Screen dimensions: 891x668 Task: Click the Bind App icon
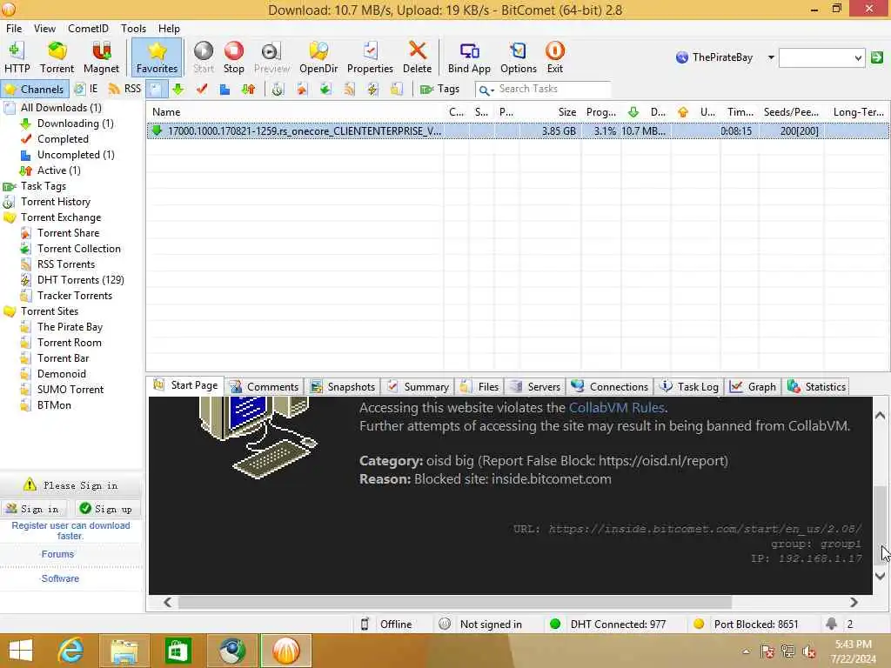(x=469, y=57)
